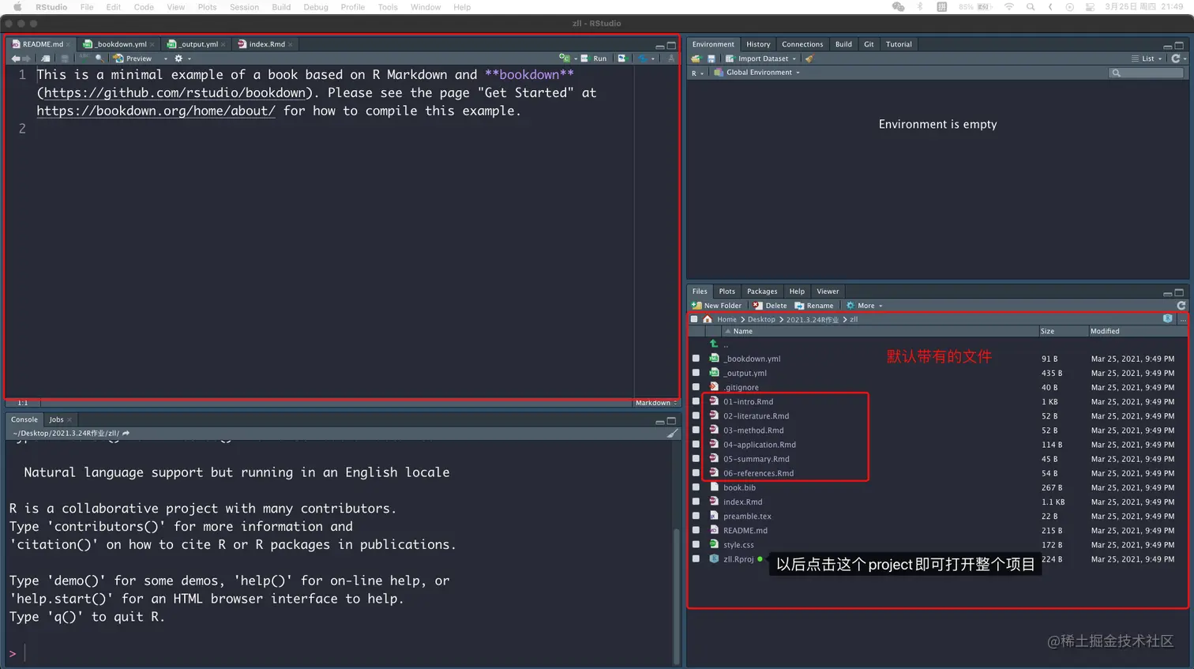The height and width of the screenshot is (669, 1194).
Task: Check the _output.yml file checkbox
Action: coord(696,373)
